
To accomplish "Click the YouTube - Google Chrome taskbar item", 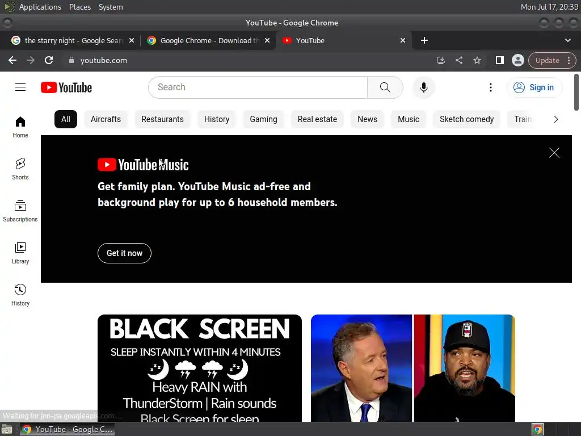I will [67, 429].
